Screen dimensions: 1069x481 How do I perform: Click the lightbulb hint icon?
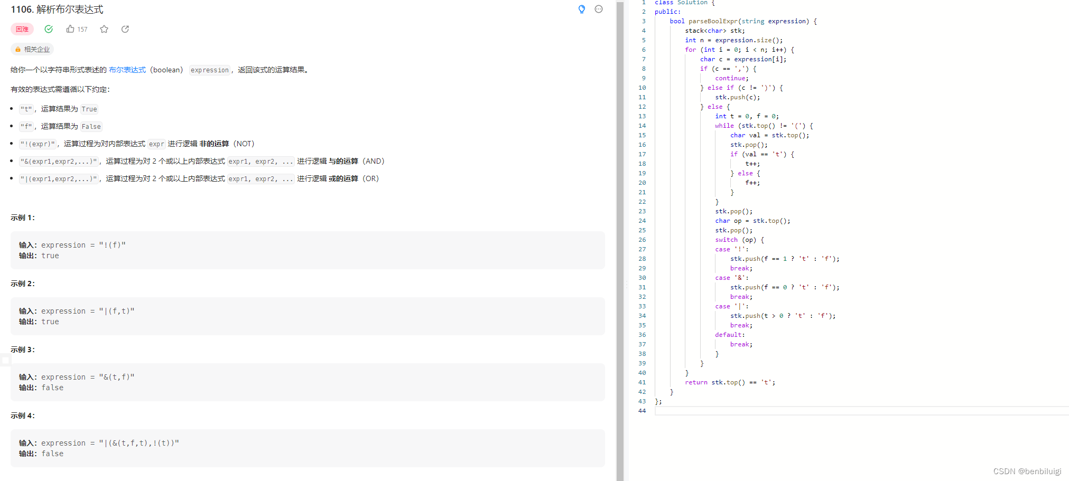[582, 9]
